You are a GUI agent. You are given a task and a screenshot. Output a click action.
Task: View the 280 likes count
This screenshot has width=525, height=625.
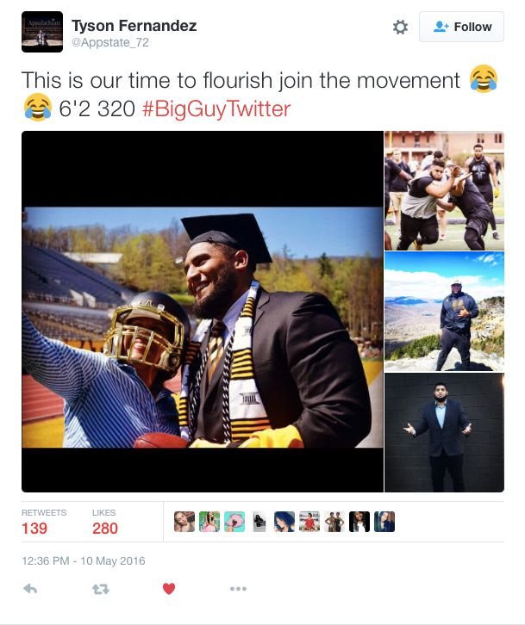[105, 529]
